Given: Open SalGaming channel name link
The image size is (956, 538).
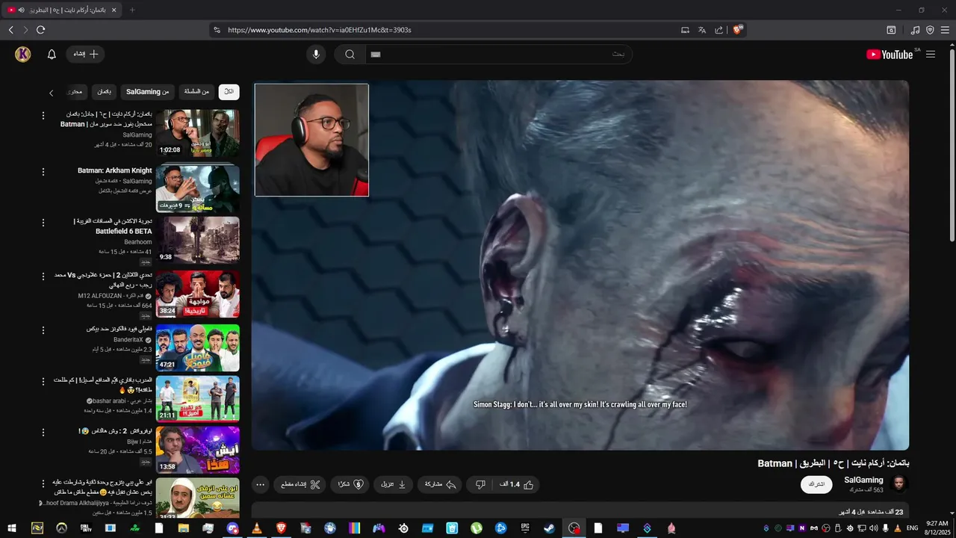Looking at the screenshot, I should (863, 480).
